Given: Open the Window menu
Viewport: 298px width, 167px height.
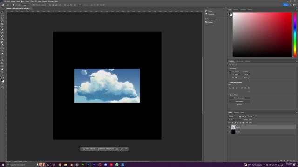Looking at the screenshot, I should pos(51,1).
